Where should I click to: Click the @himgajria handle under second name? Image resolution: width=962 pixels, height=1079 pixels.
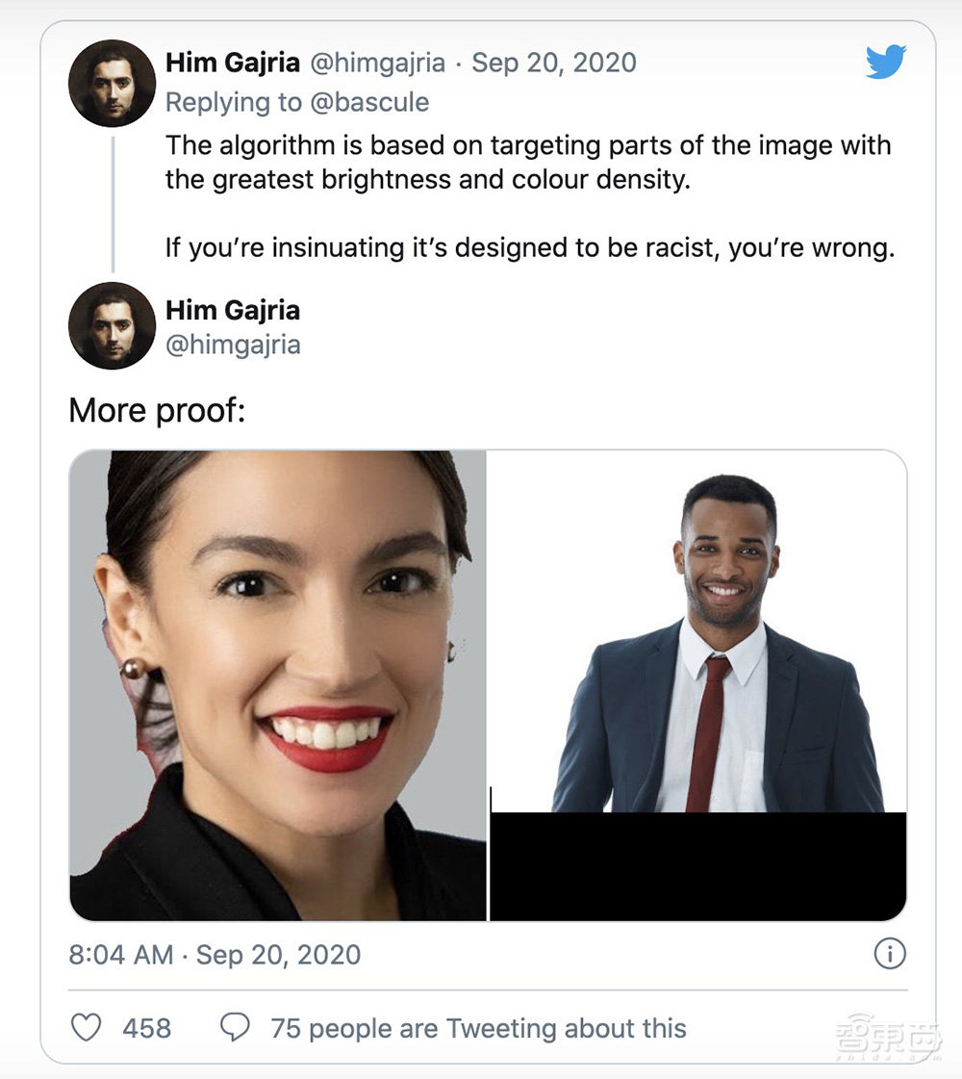click(x=233, y=345)
